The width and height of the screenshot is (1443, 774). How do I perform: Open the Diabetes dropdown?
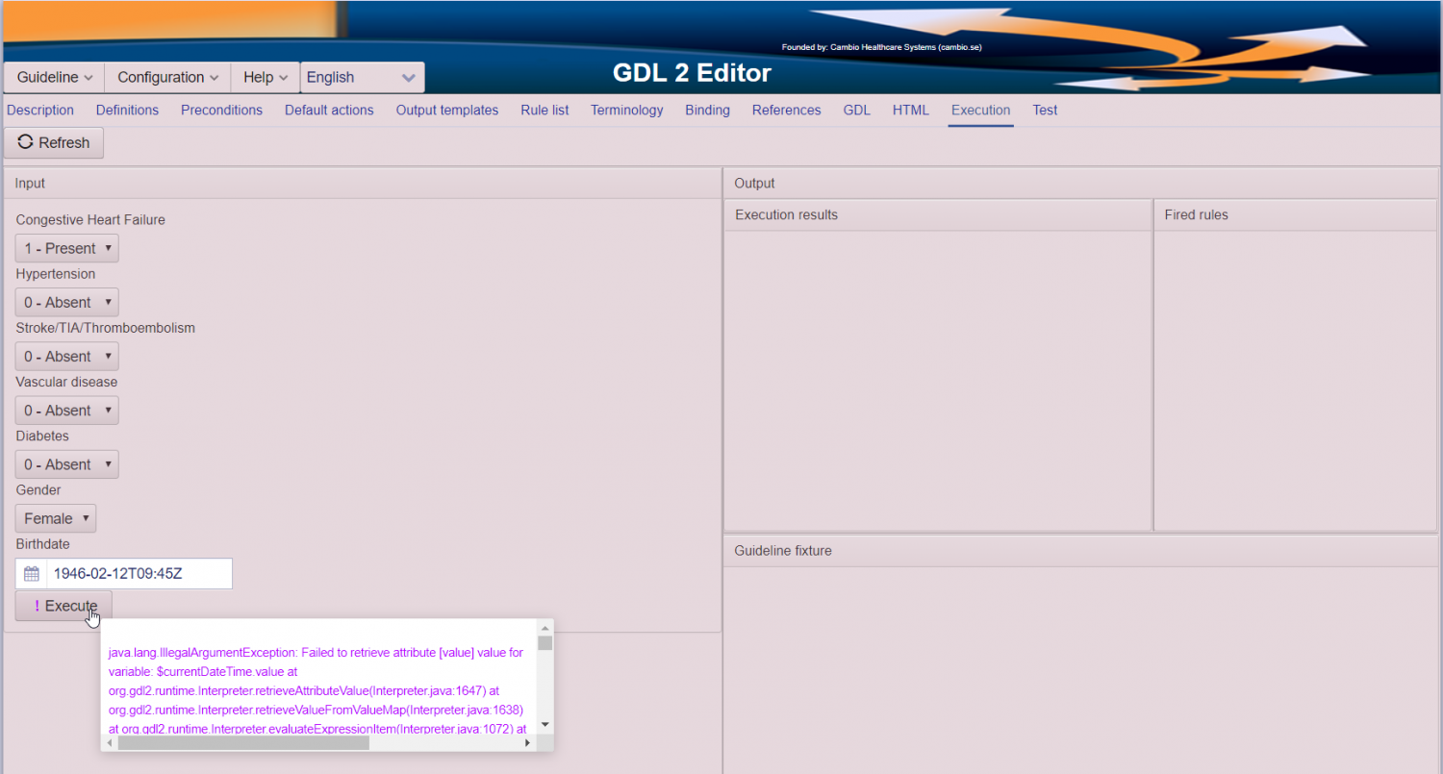click(x=67, y=463)
